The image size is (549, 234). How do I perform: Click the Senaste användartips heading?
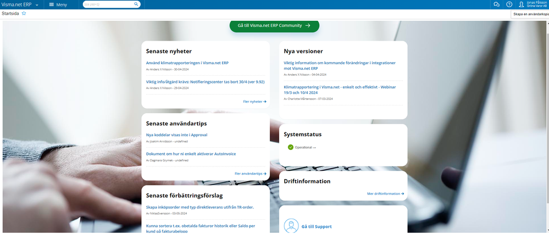(176, 124)
